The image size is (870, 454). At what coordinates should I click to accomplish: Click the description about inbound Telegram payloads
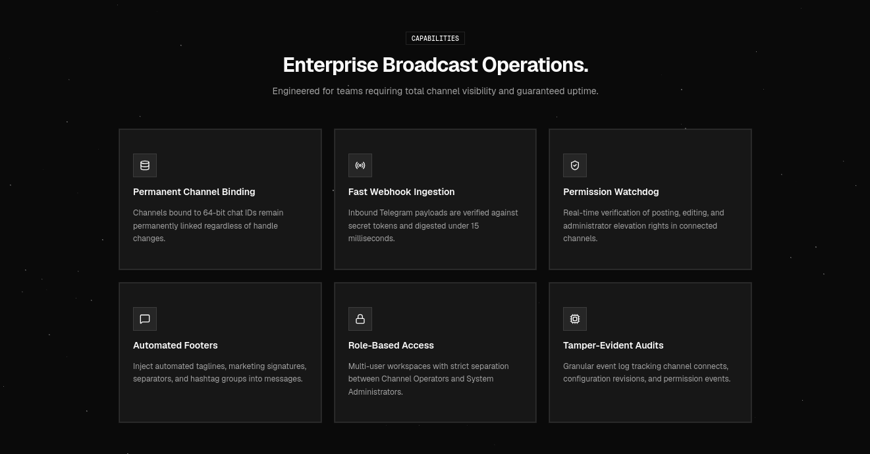tap(433, 225)
